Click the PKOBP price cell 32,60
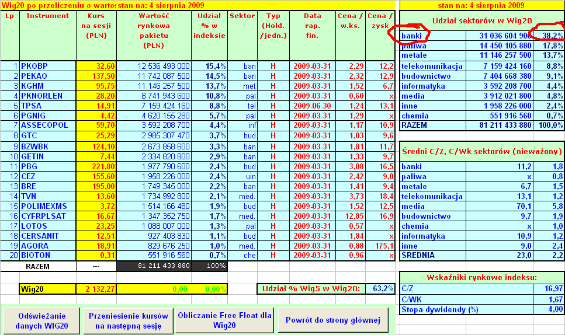This screenshot has height=335, width=565. (96, 66)
